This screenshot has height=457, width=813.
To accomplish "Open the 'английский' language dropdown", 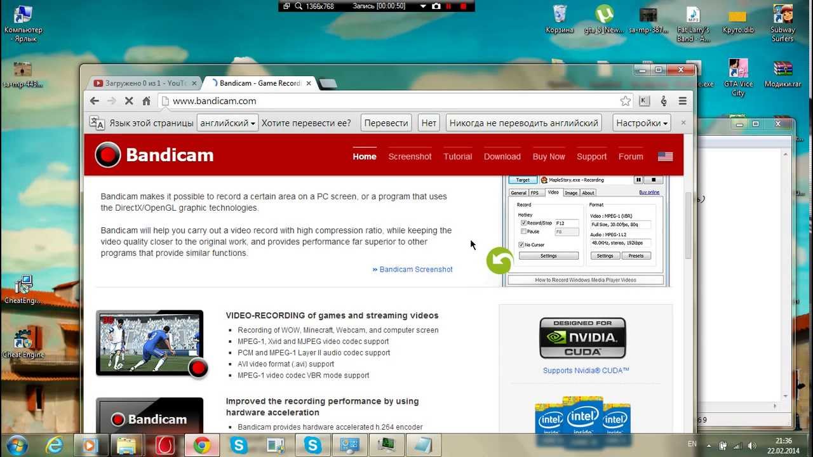I will coord(227,123).
